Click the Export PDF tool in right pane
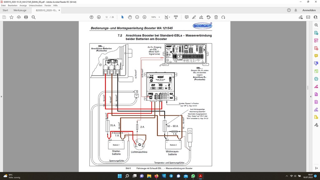 click(316, 33)
